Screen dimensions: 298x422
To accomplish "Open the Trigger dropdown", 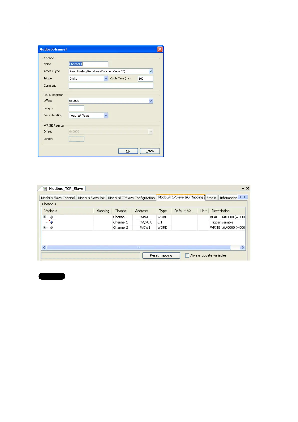I will tap(106, 79).
